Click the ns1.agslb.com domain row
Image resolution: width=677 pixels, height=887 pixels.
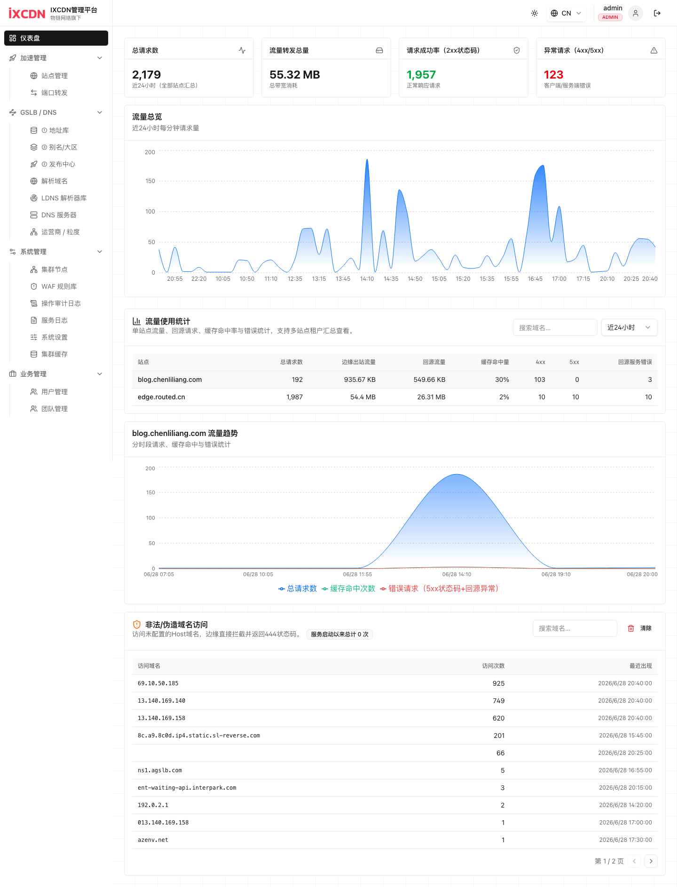pos(395,770)
